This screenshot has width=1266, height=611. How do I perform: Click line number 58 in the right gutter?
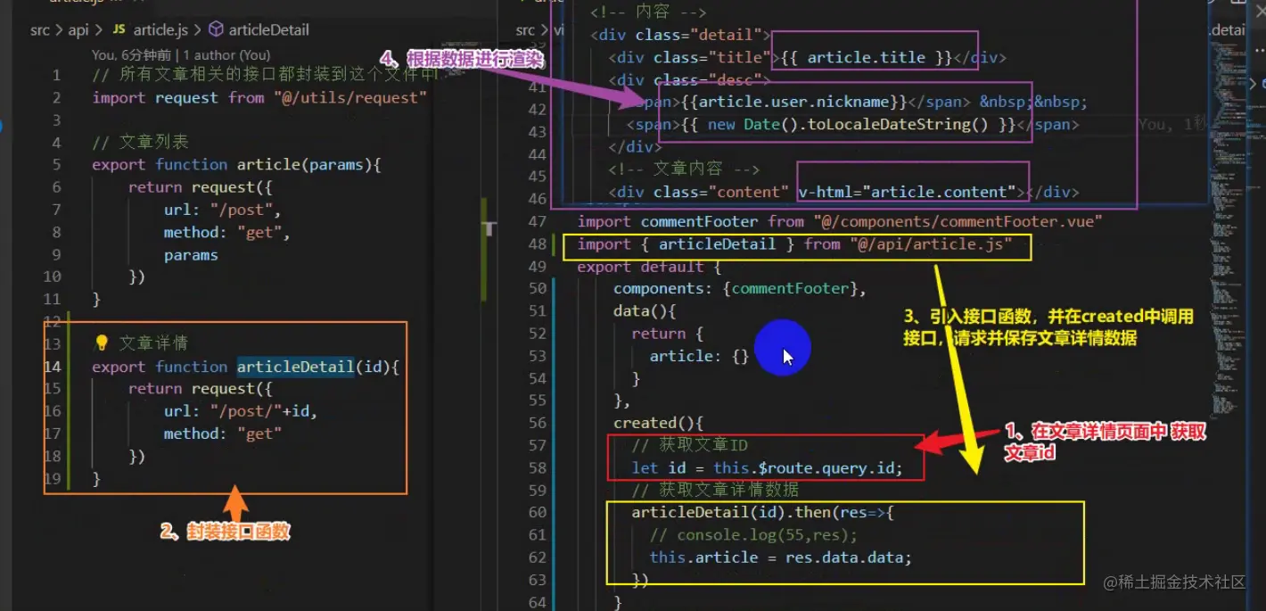[537, 467]
